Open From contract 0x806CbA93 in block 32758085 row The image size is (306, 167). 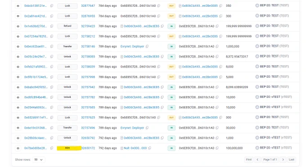[x=141, y=57]
